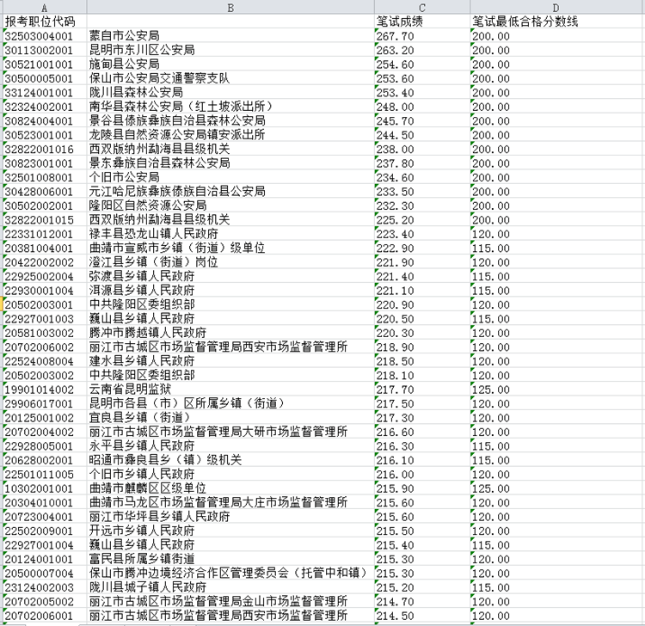Click the 笔试成绩 header cell

tap(422, 21)
